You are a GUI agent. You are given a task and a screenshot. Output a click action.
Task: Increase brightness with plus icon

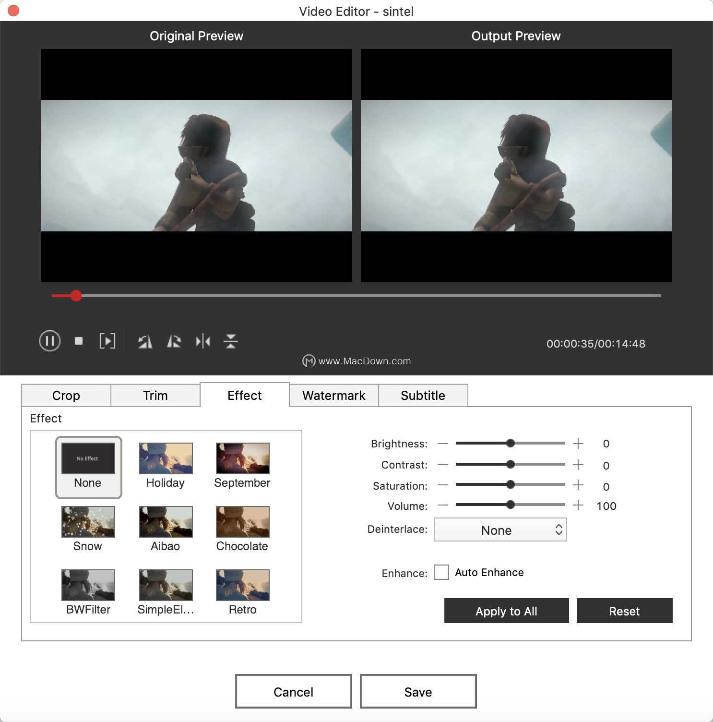578,444
